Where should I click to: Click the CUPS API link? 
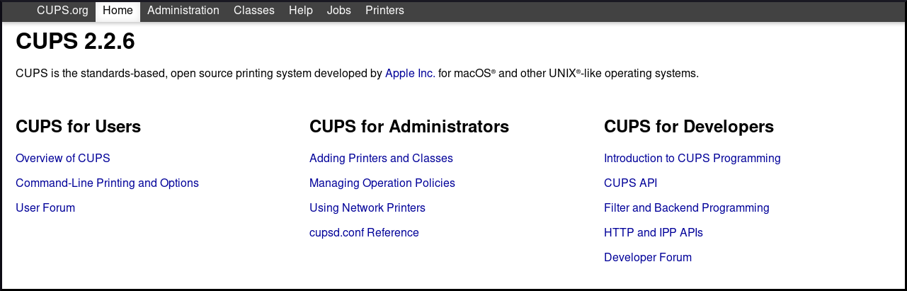coord(630,183)
